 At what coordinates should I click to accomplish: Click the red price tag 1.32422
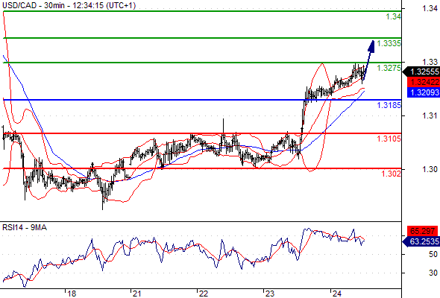tap(423, 82)
